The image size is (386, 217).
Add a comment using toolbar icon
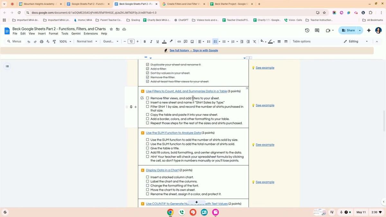click(x=186, y=42)
